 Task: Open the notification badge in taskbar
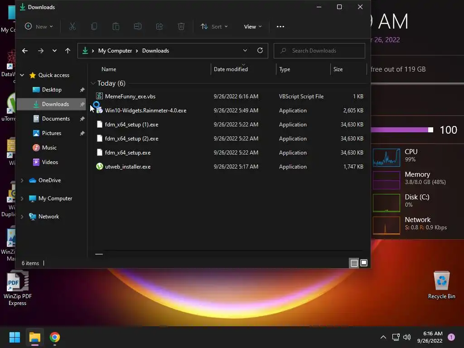coord(451,337)
